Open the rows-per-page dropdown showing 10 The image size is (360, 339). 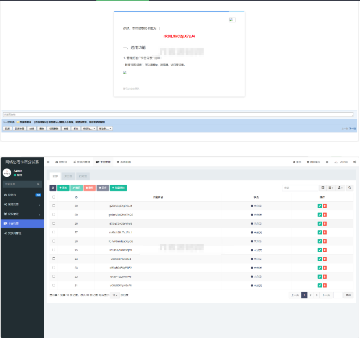pyautogui.click(x=115, y=295)
